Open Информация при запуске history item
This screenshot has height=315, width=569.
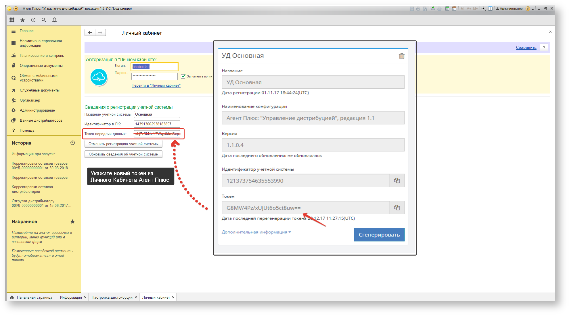(34, 154)
